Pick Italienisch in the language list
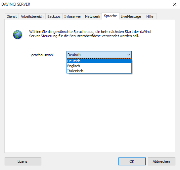The image size is (180, 170). coord(99,71)
